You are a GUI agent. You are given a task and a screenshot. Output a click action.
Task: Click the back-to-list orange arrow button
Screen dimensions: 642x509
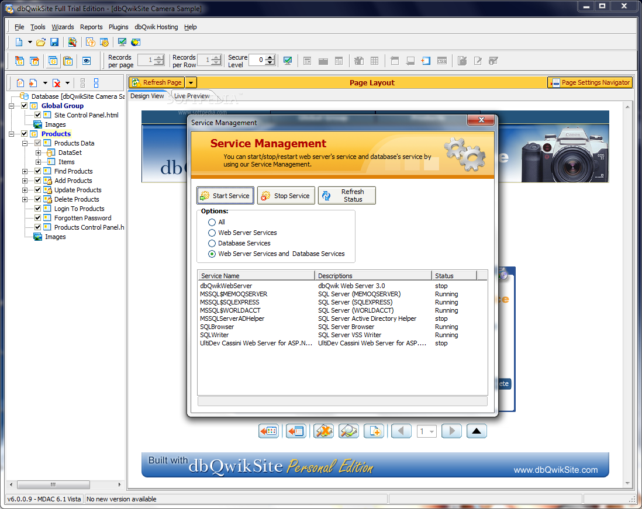pos(296,431)
